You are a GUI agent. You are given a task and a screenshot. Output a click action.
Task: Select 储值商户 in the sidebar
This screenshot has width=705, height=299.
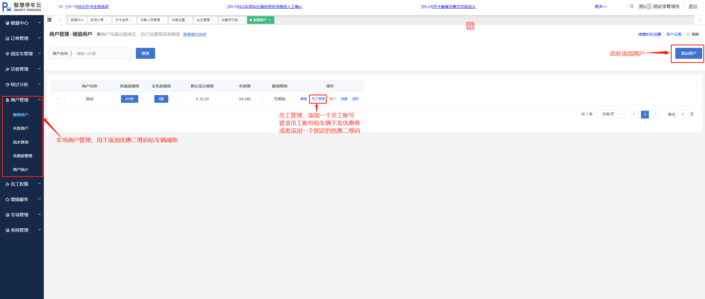coord(21,115)
